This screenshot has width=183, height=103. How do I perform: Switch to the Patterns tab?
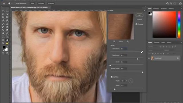(171, 9)
